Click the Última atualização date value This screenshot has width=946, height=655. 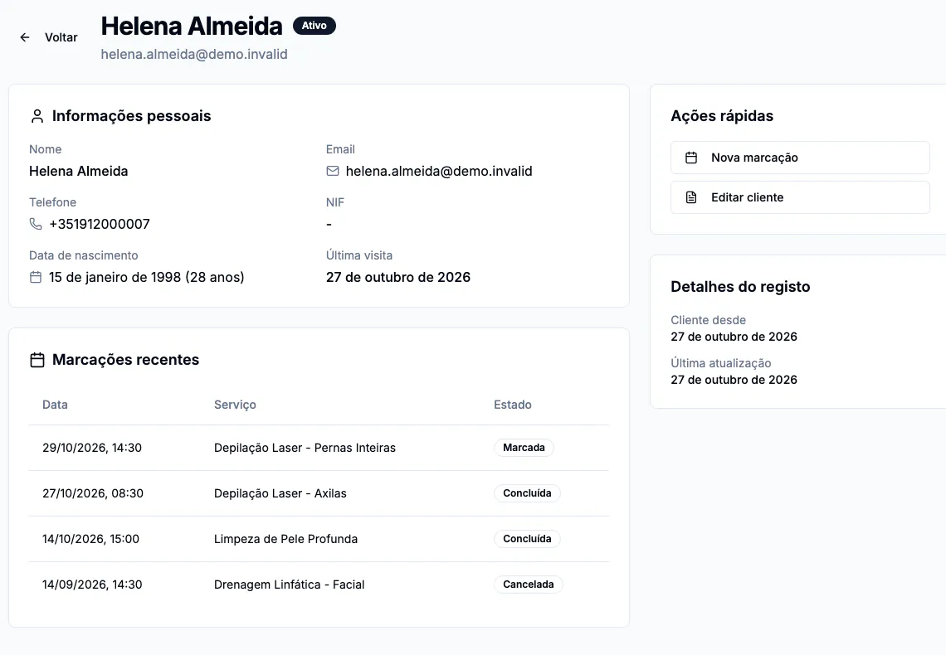(734, 381)
